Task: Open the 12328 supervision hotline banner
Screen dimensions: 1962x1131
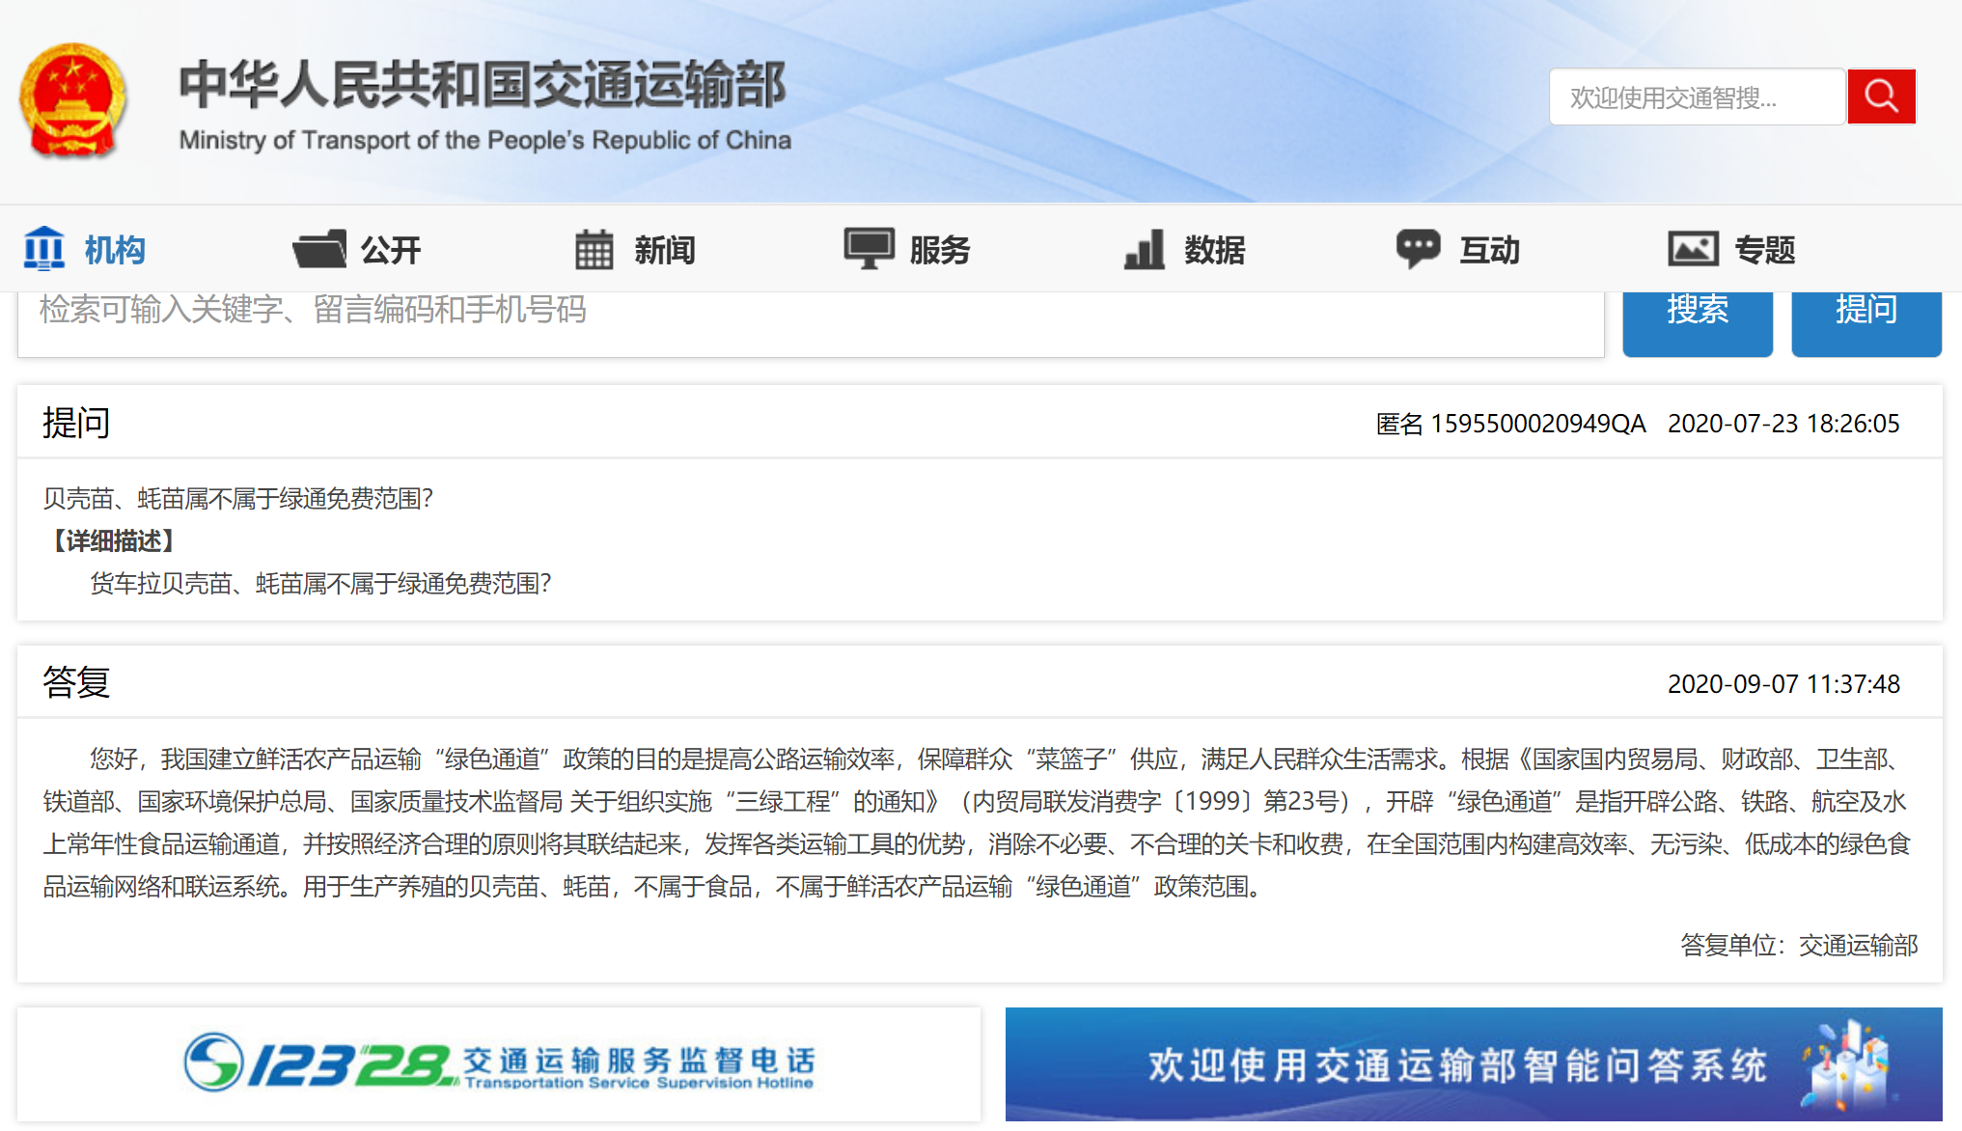Action: coord(499,1064)
